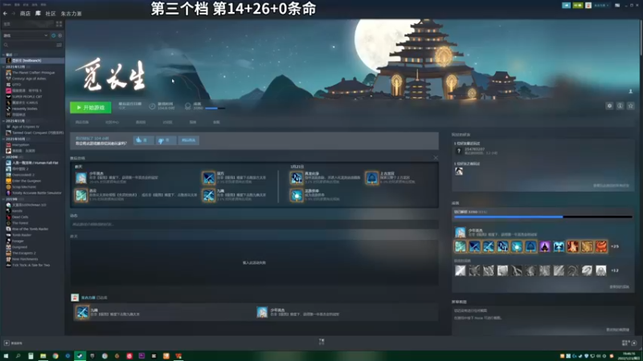The image size is (643, 361).
Task: Click the play time clock icon
Action: tap(152, 106)
